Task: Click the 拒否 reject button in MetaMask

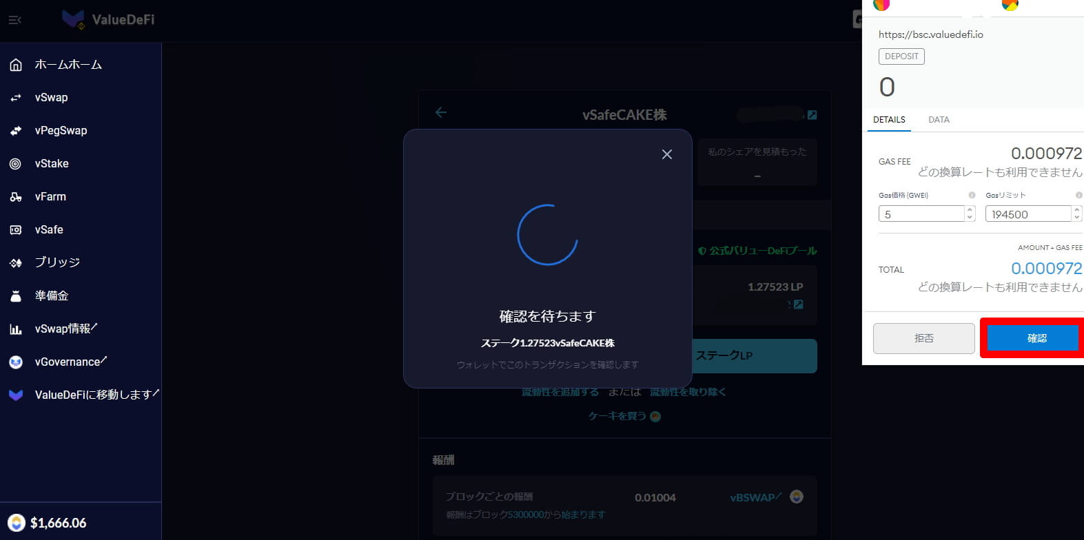Action: (924, 338)
